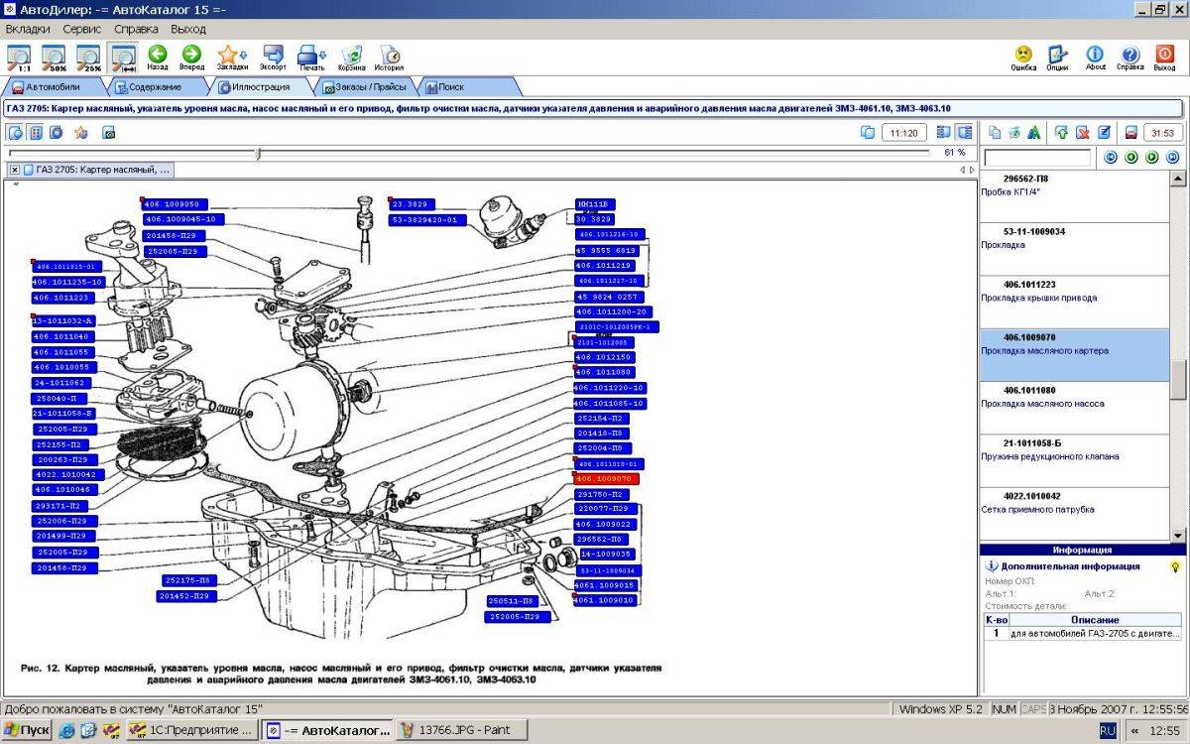The height and width of the screenshot is (744, 1190).
Task: Open the Печать print dropdown arrow
Action: tap(322, 55)
